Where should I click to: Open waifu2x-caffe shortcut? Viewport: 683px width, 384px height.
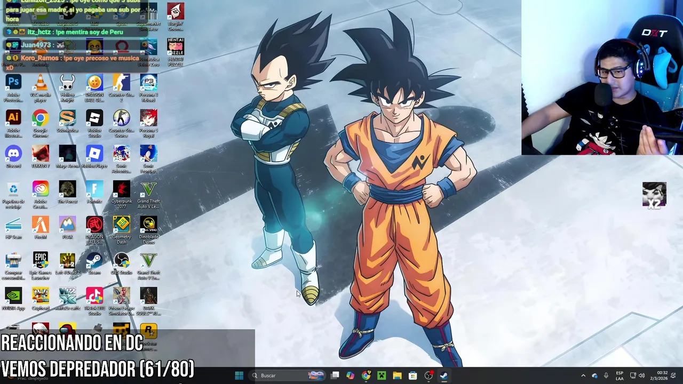click(x=67, y=299)
